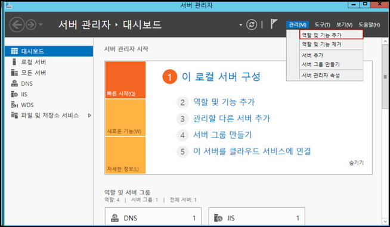The width and height of the screenshot is (390, 227).
Task: Open the notifications flag icon
Action: point(274,24)
